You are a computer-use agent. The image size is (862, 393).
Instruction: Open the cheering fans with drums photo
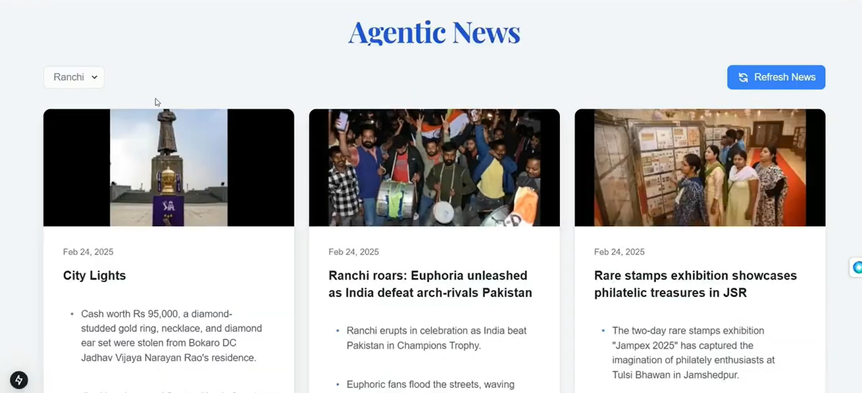pos(434,167)
